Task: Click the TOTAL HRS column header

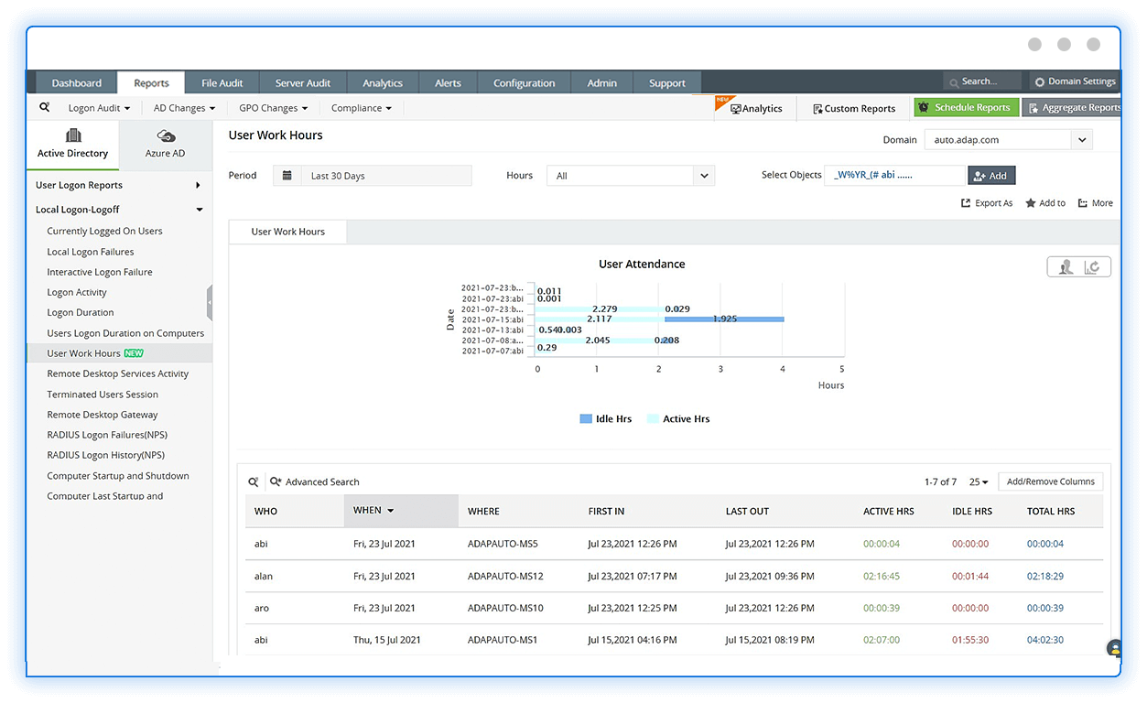Action: point(1051,512)
